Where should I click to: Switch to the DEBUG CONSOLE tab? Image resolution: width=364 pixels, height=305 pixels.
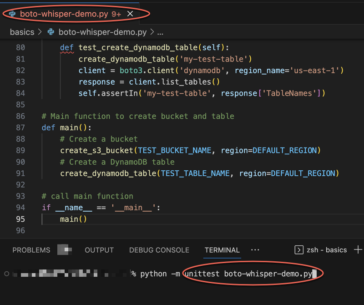coord(159,250)
